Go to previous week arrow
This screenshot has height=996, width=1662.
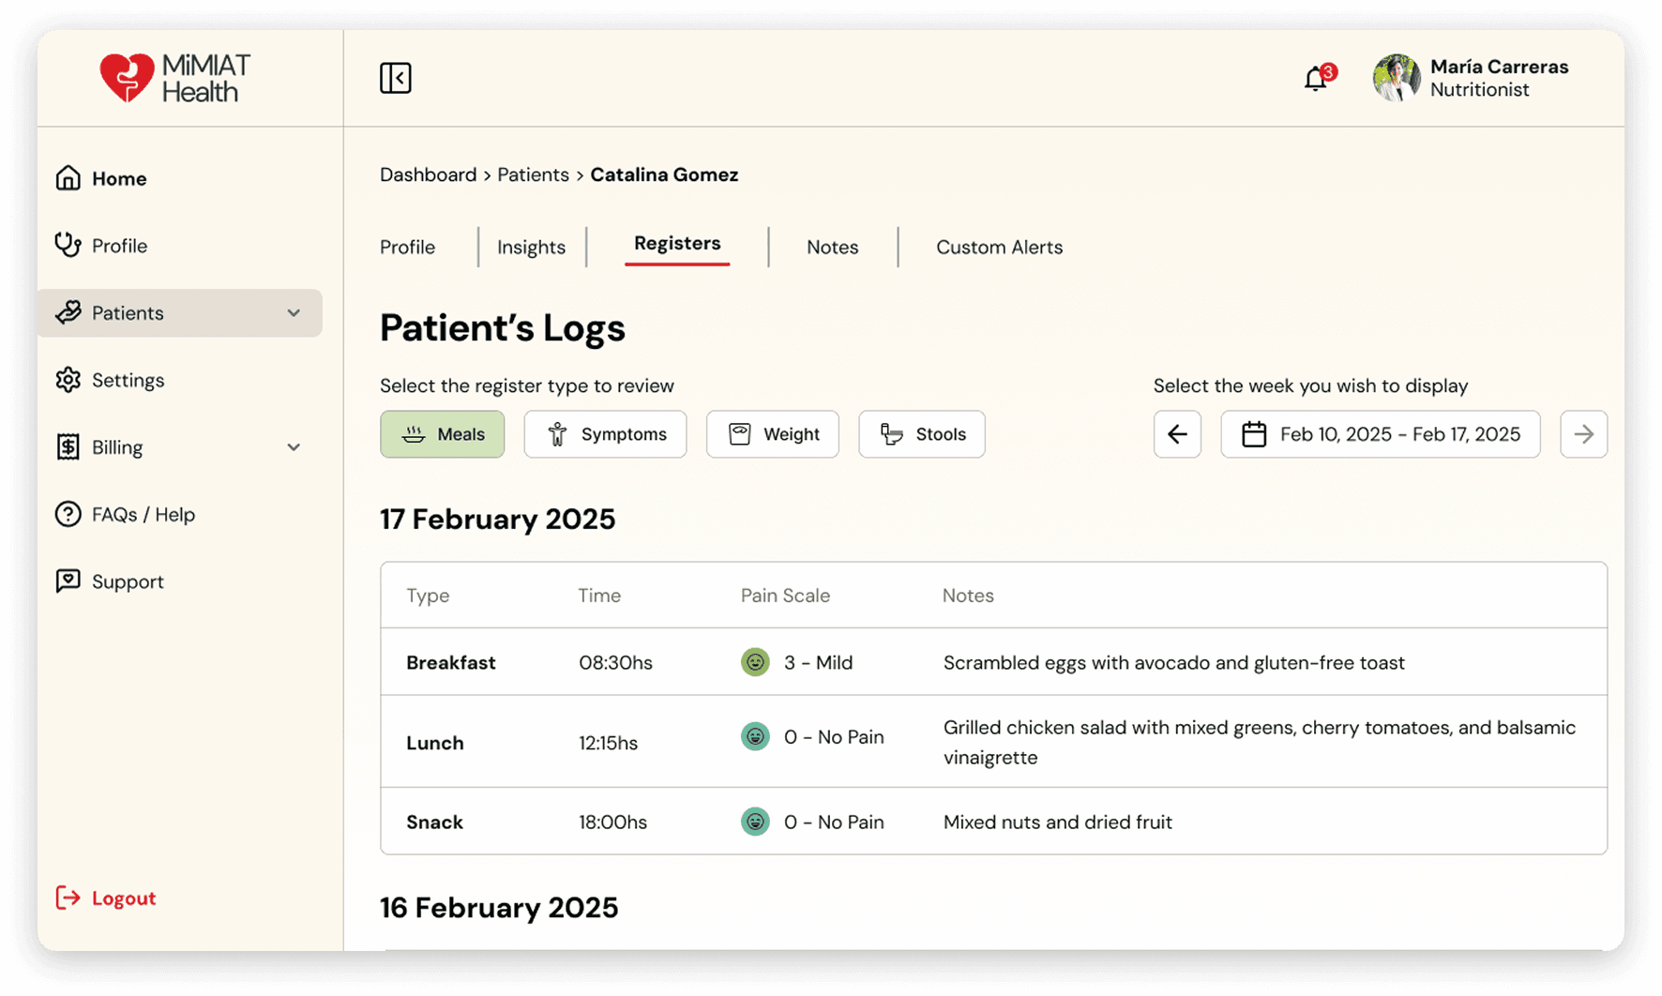[x=1177, y=434]
